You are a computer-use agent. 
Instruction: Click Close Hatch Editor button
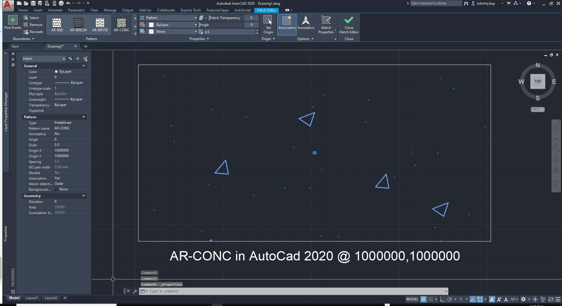[x=349, y=25]
